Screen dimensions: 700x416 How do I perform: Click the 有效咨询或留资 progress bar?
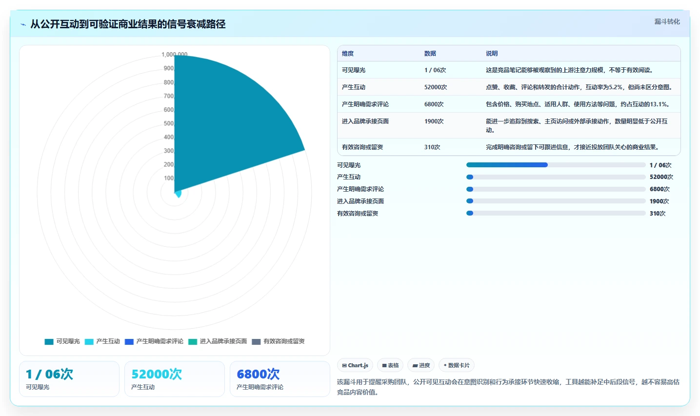(556, 213)
